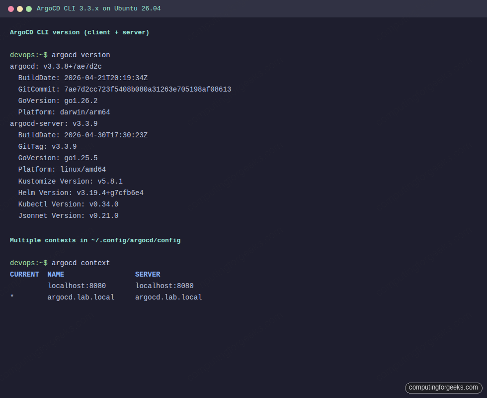Viewport: 487px width, 398px height.
Task: Click 'localhost:8080' in the SERVER column
Action: [x=164, y=286]
